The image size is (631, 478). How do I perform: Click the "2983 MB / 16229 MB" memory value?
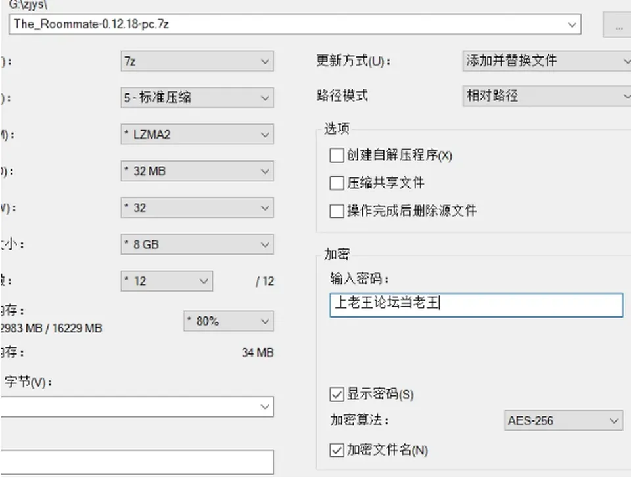click(x=51, y=328)
